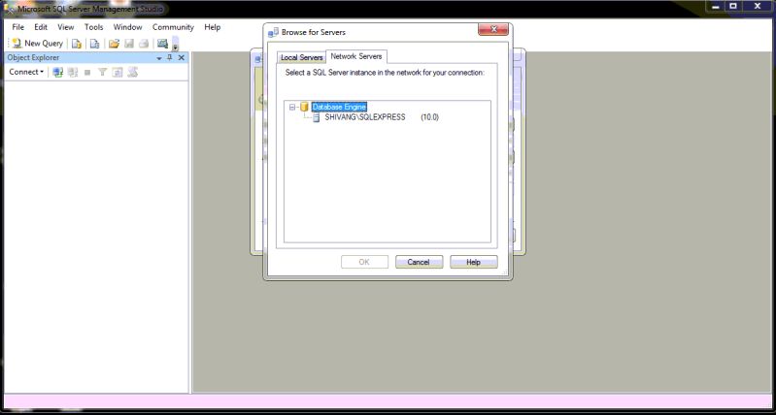This screenshot has width=776, height=415.
Task: Open the Edit menu
Action: [41, 27]
